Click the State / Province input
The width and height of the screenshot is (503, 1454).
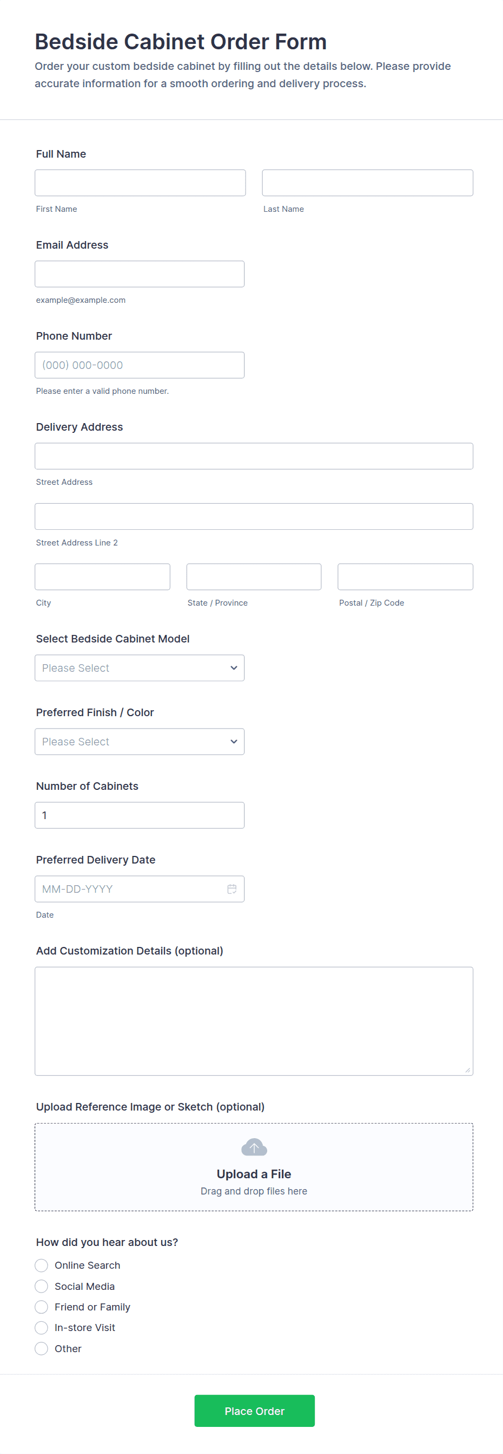[x=254, y=577]
